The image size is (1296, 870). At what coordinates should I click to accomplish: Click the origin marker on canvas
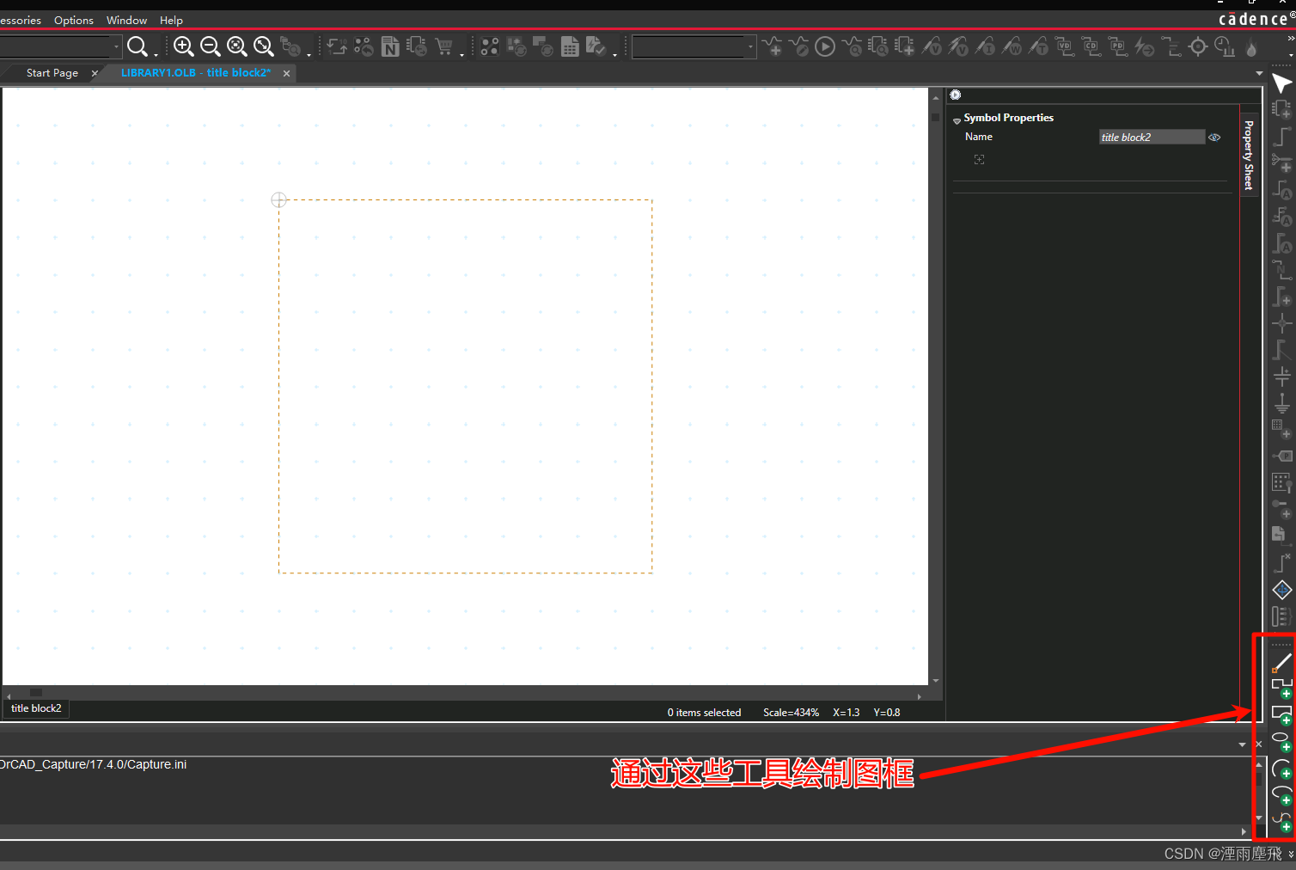pyautogui.click(x=278, y=199)
